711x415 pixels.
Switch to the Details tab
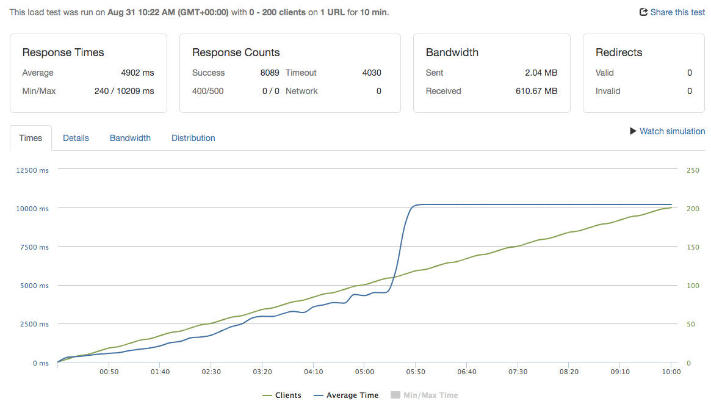76,138
